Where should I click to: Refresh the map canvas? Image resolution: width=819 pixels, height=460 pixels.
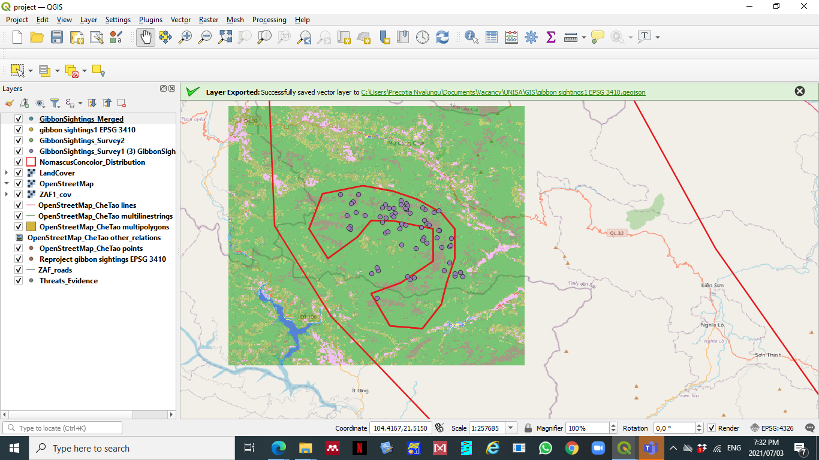tap(442, 37)
